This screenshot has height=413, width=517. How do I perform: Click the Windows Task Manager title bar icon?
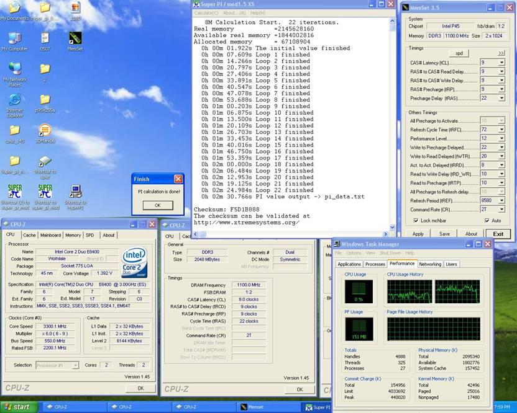(337, 244)
